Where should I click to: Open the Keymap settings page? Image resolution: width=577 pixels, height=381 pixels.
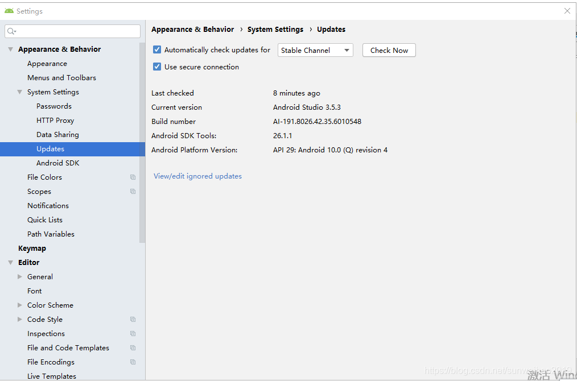point(32,249)
